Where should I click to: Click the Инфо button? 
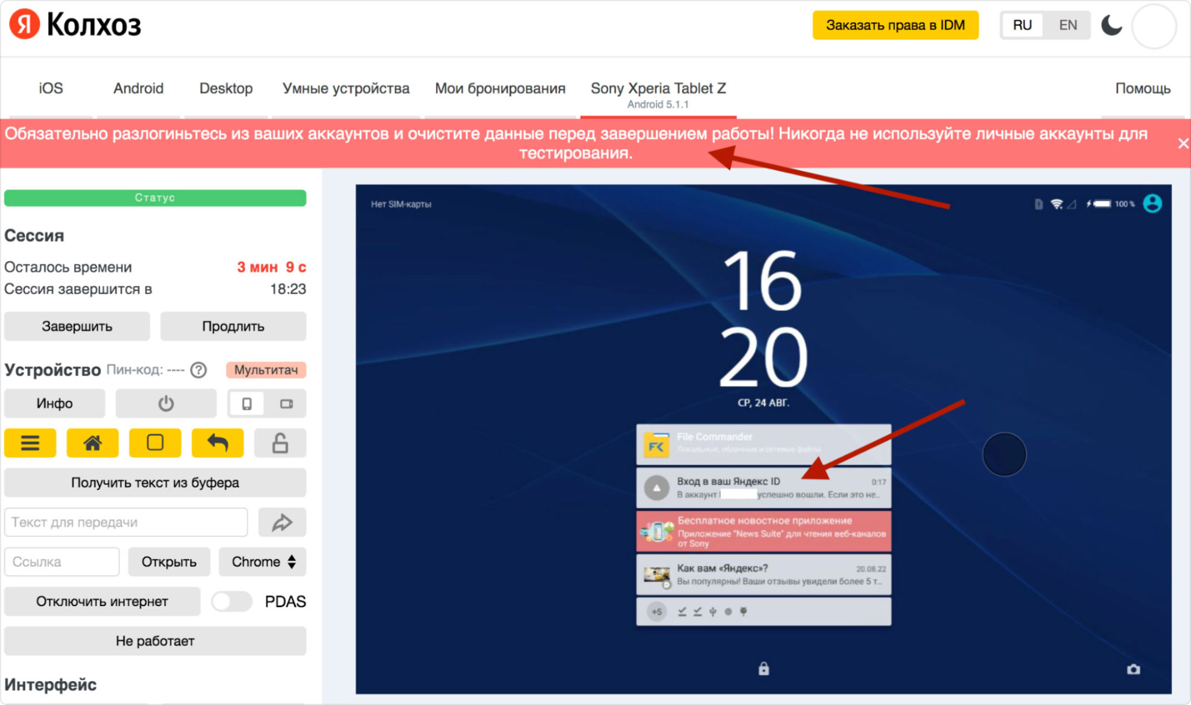[54, 403]
